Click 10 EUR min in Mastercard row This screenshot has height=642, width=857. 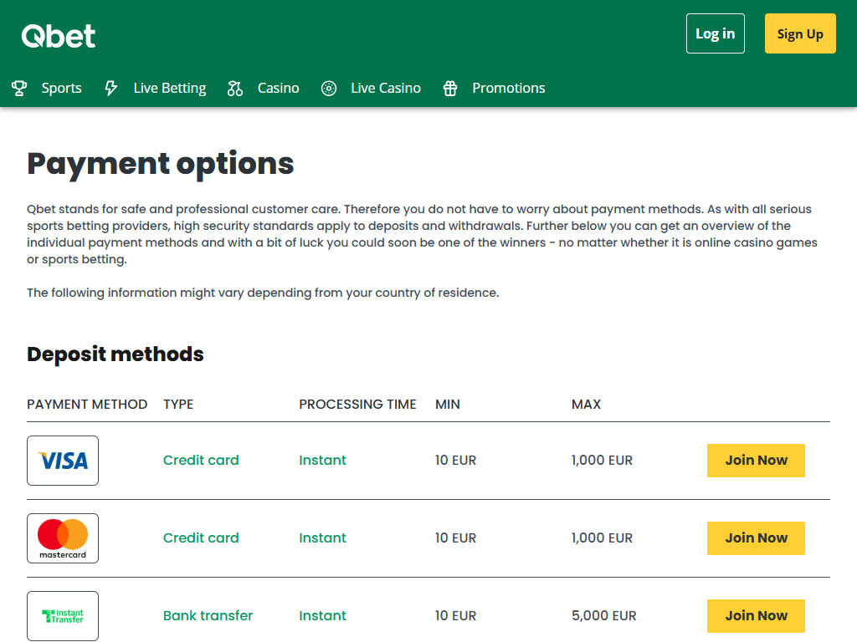(455, 538)
